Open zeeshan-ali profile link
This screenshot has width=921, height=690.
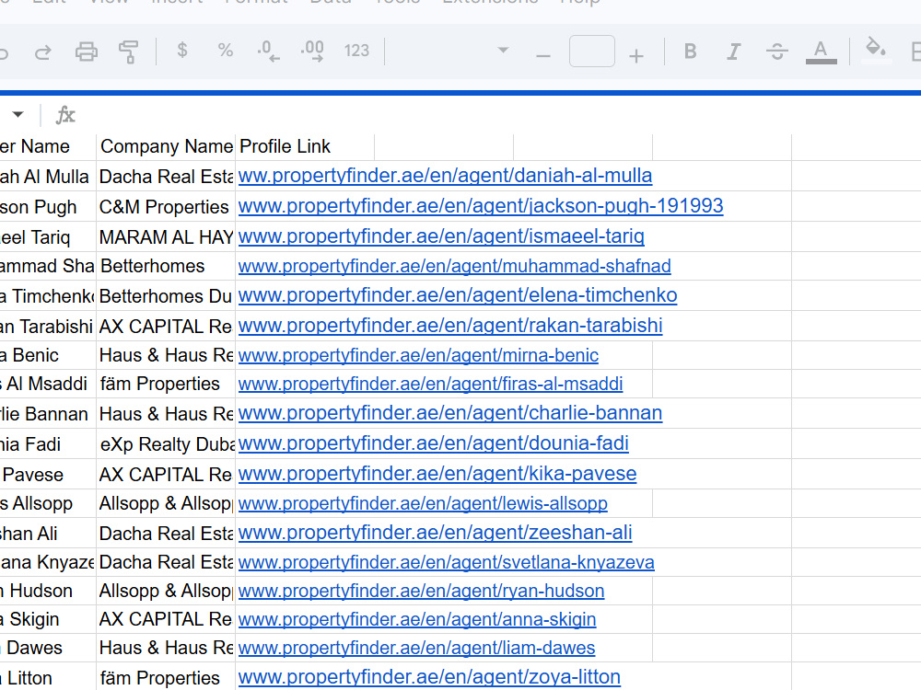pos(436,533)
